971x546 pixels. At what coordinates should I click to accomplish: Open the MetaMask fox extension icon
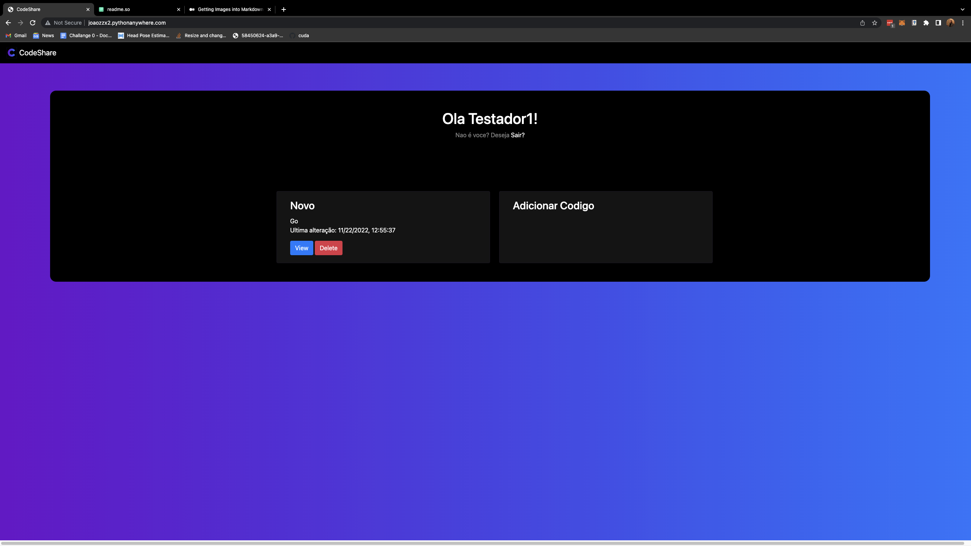[902, 23]
